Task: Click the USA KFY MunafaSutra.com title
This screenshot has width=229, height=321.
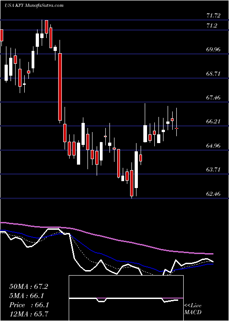Action: [34, 6]
